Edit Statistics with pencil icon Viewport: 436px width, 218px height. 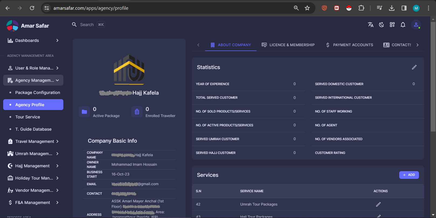point(414,67)
